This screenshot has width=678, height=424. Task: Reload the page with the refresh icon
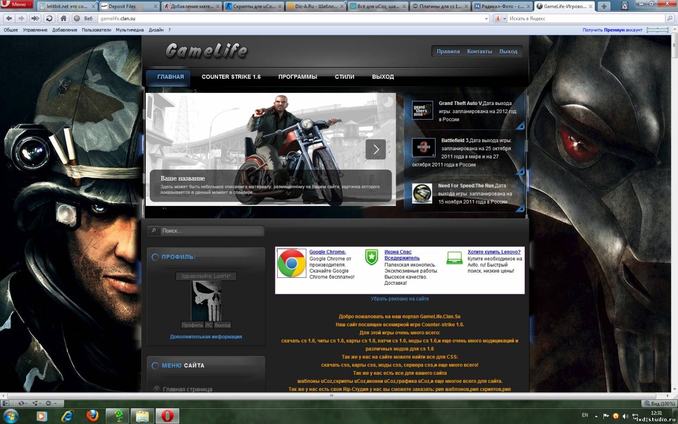tap(49, 19)
